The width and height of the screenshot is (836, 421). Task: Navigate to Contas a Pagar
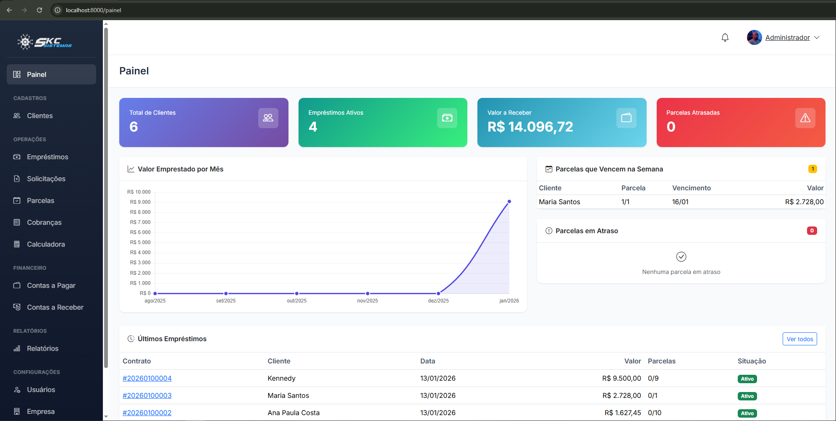point(51,285)
